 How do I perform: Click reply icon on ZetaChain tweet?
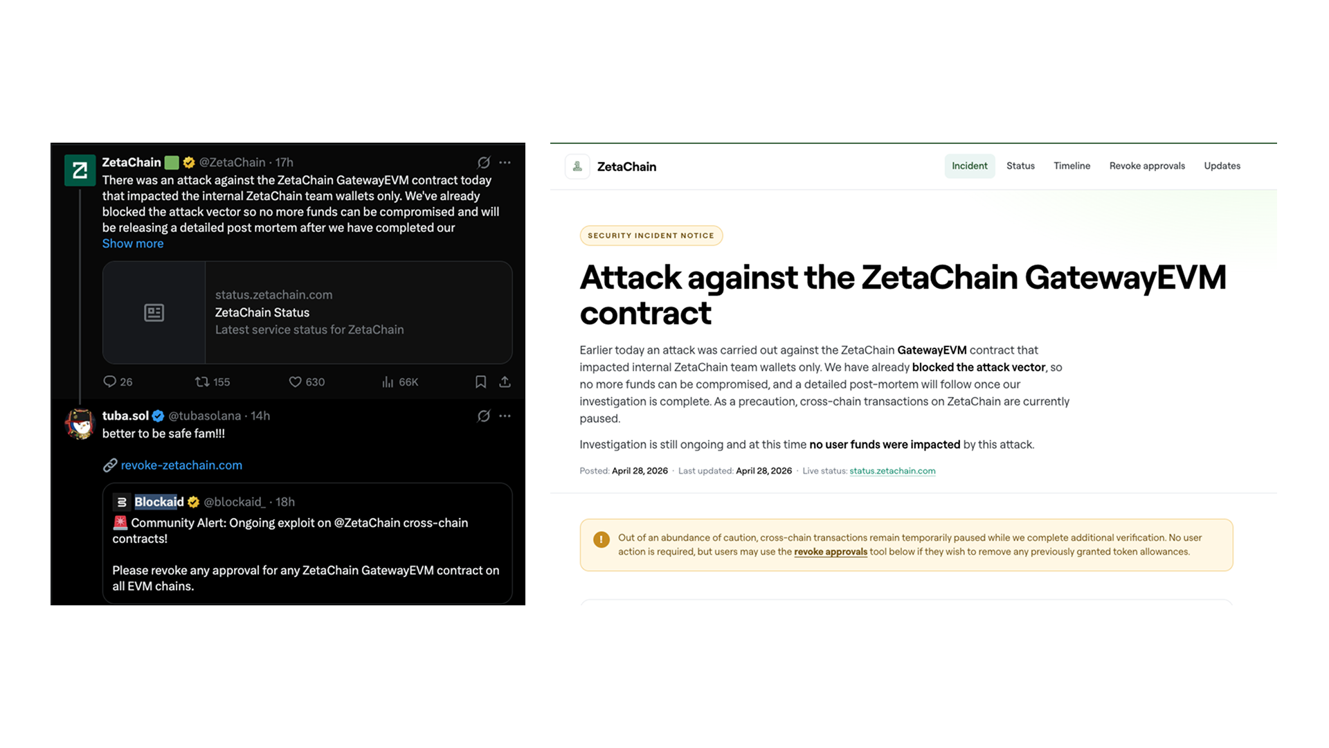pyautogui.click(x=110, y=382)
